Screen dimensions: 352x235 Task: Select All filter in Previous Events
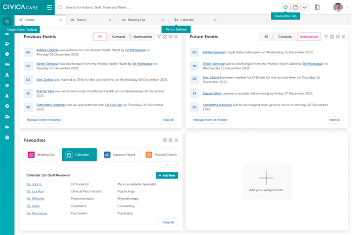pyautogui.click(x=100, y=37)
